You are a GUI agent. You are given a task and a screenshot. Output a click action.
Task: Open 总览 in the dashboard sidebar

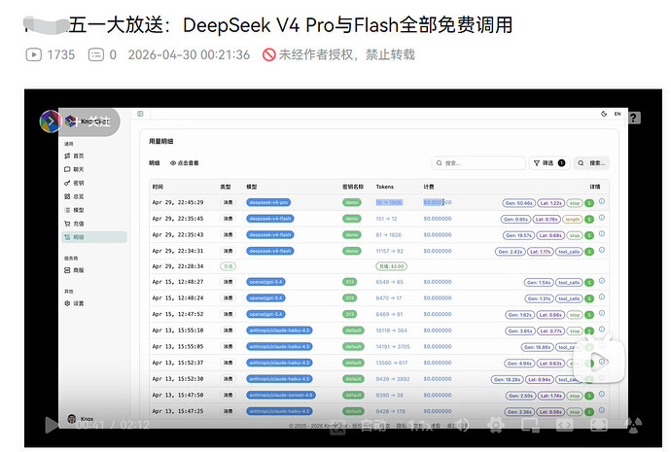point(75,196)
